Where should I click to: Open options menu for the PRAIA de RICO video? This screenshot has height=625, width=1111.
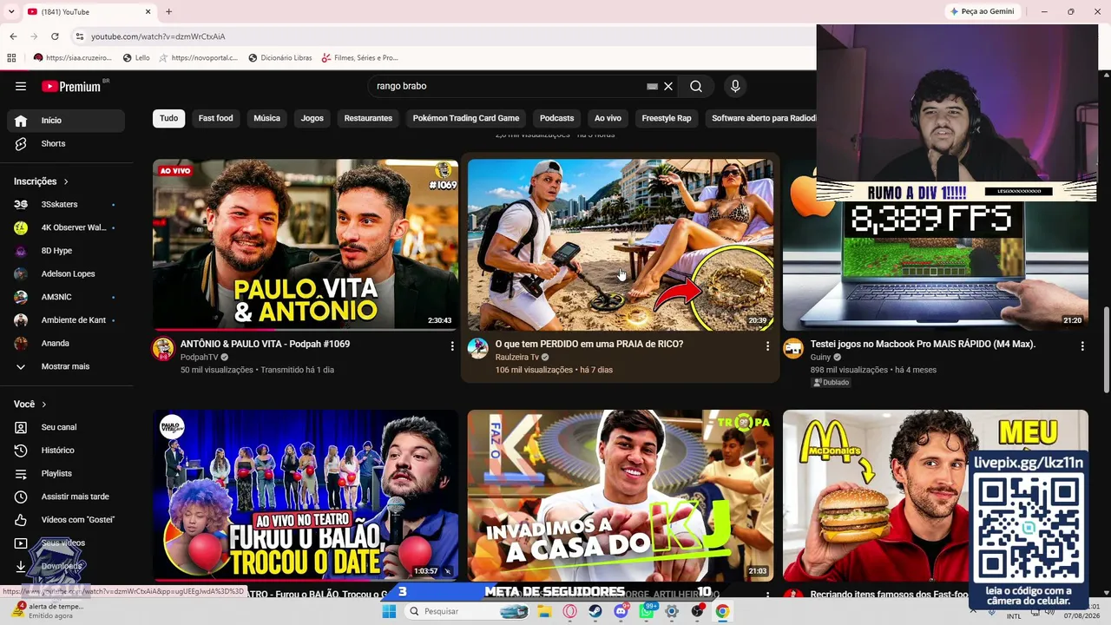(767, 346)
